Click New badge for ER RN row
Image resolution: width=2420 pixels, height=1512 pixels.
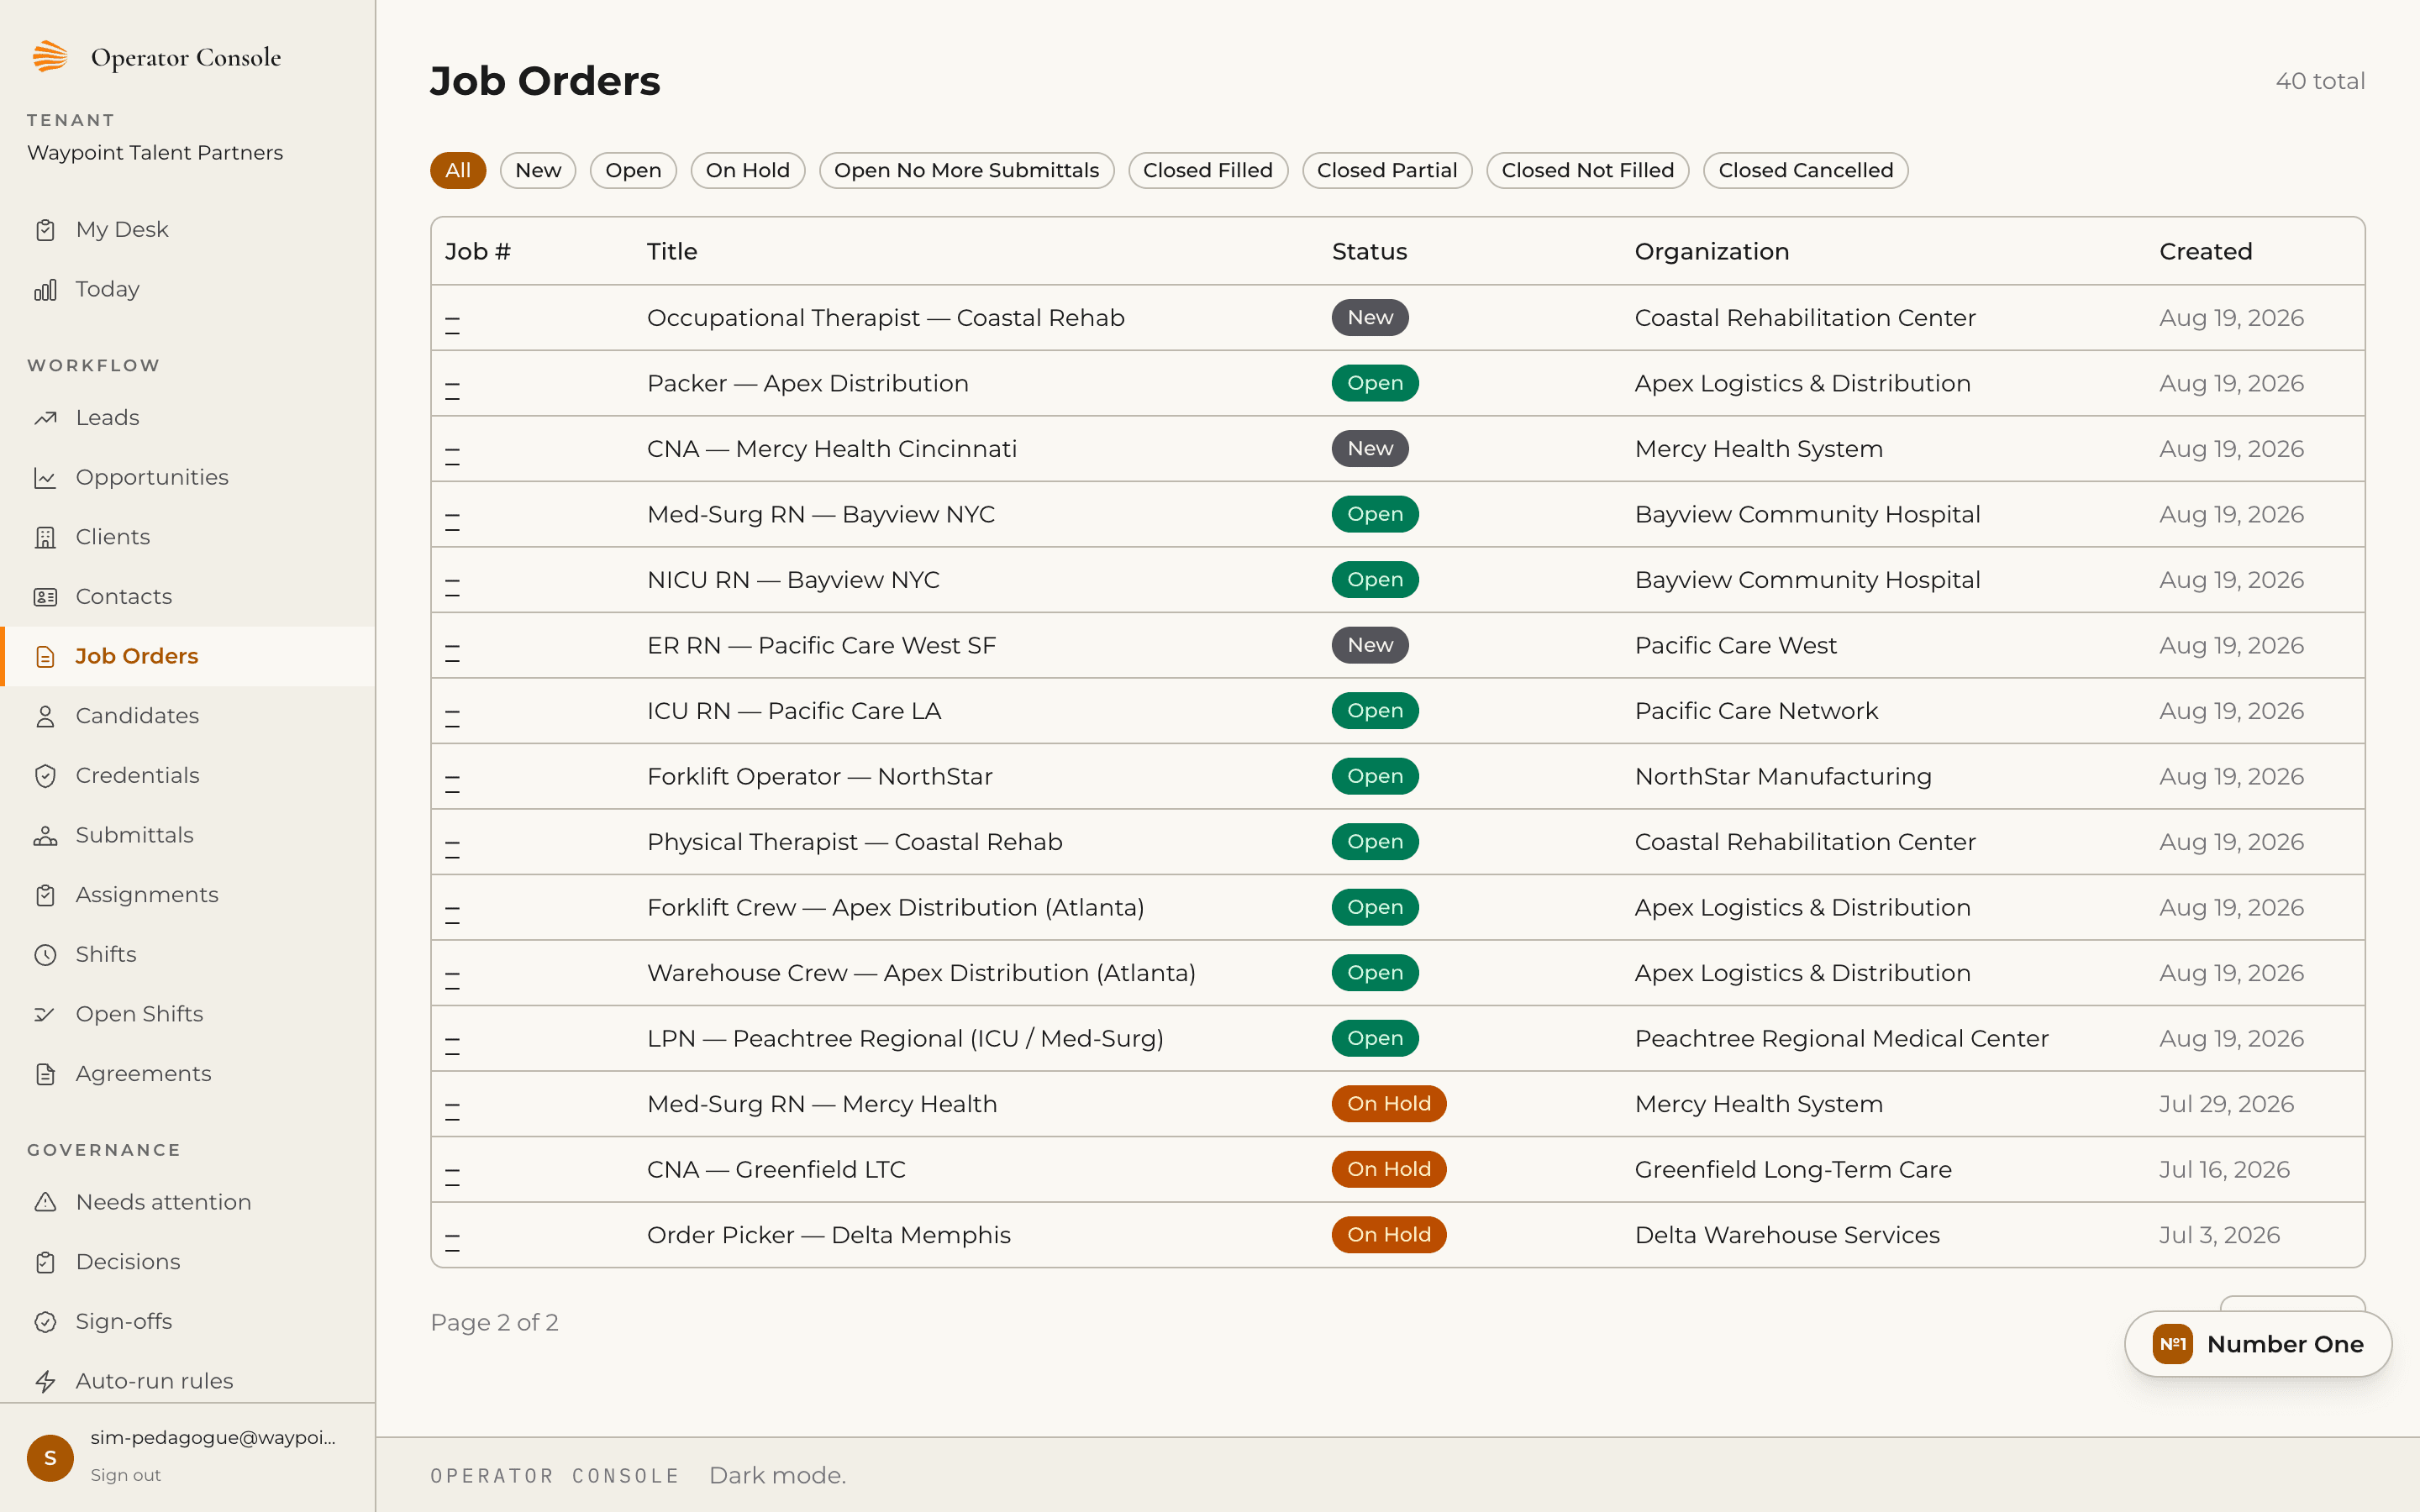1370,646
